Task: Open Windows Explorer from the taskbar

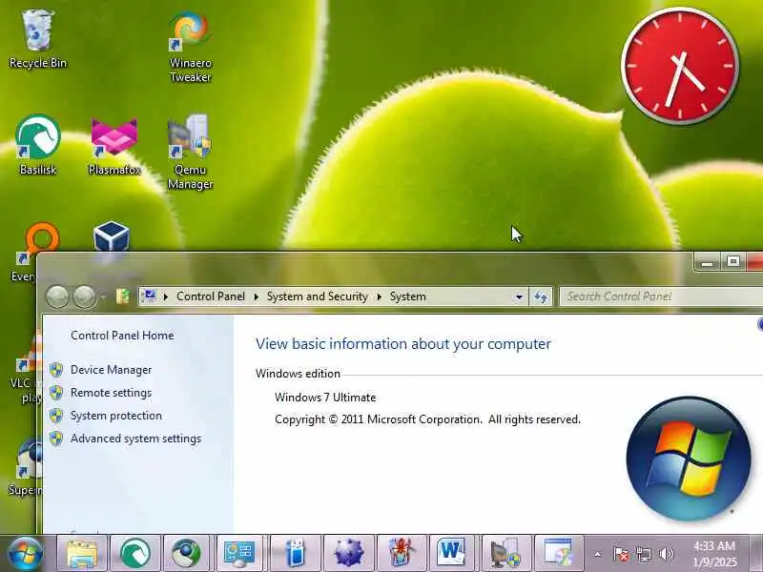Action: point(82,554)
